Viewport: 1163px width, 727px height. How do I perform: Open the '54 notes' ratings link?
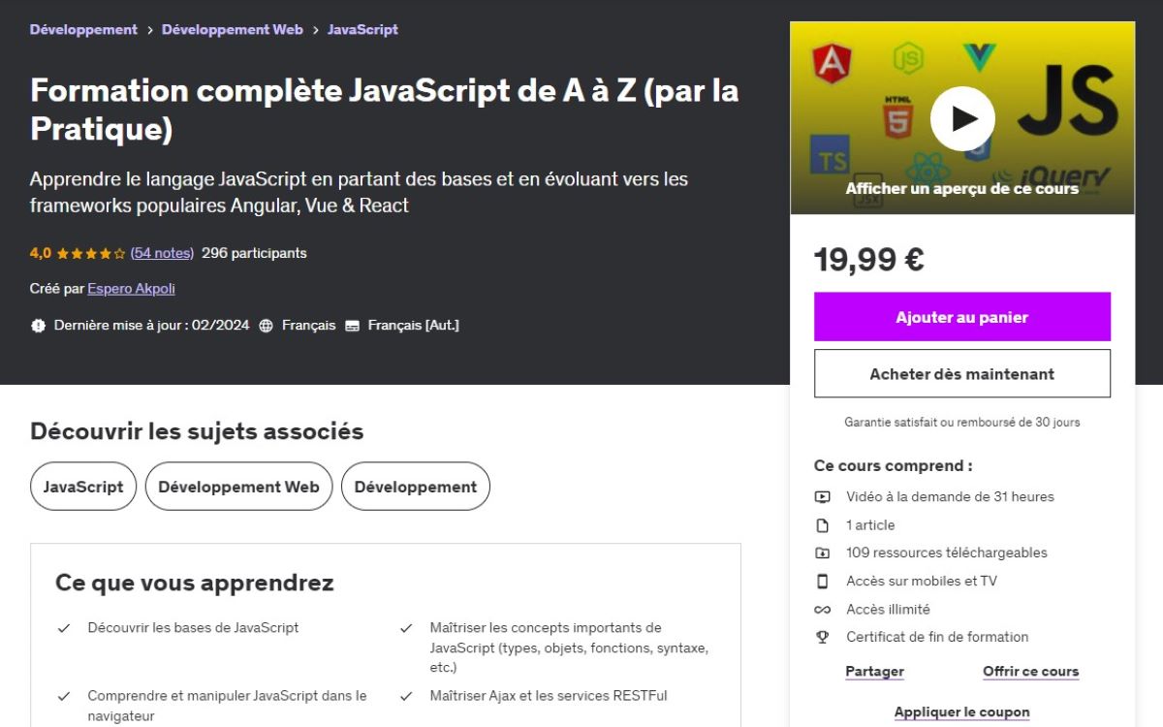pyautogui.click(x=160, y=252)
